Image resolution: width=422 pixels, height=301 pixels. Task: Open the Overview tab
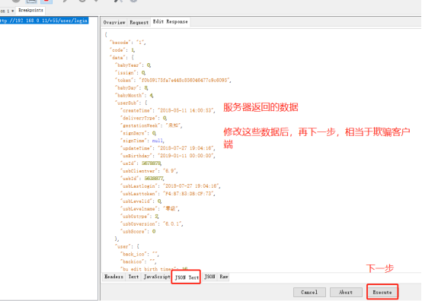pyautogui.click(x=114, y=22)
